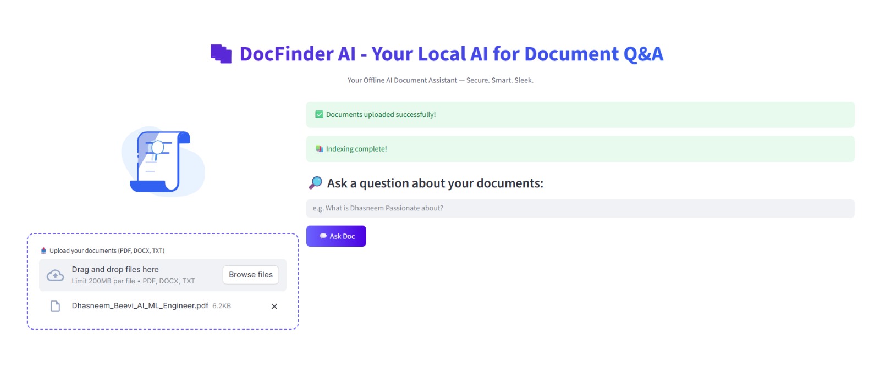Click the 'Drag and drop files here' dropzone
The image size is (880, 390).
pos(163,275)
